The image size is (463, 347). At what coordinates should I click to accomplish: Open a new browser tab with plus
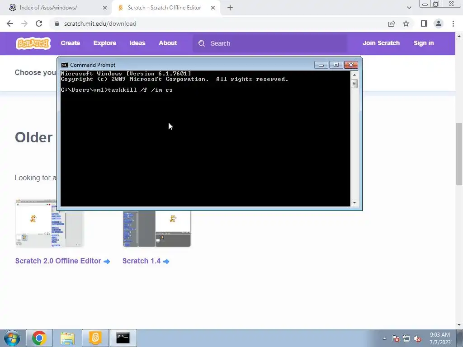click(230, 8)
